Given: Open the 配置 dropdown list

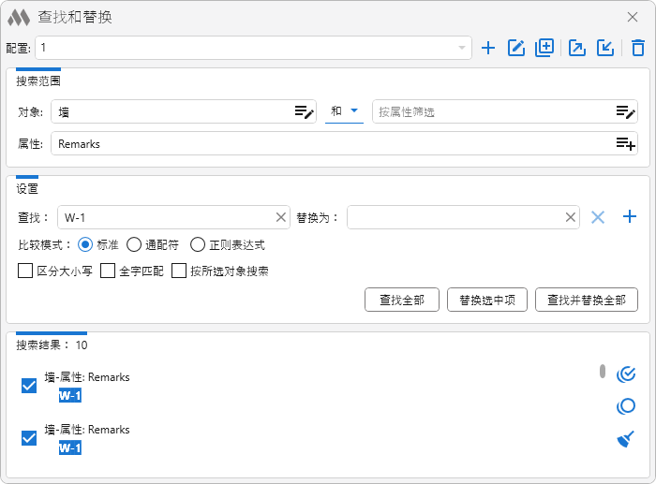Looking at the screenshot, I should click(x=462, y=48).
